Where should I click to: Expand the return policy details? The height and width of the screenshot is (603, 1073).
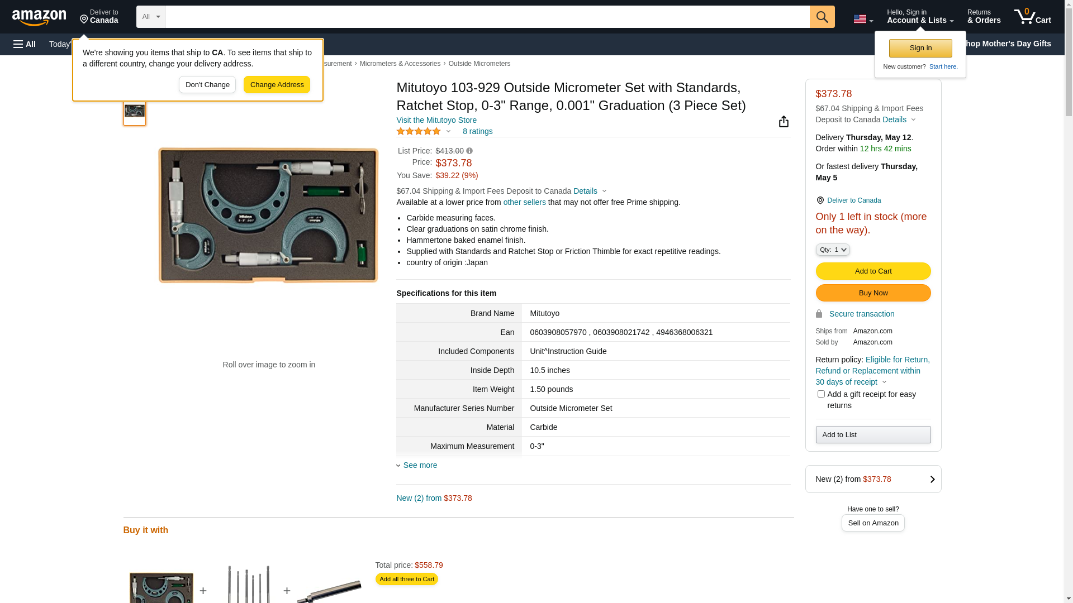(884, 382)
